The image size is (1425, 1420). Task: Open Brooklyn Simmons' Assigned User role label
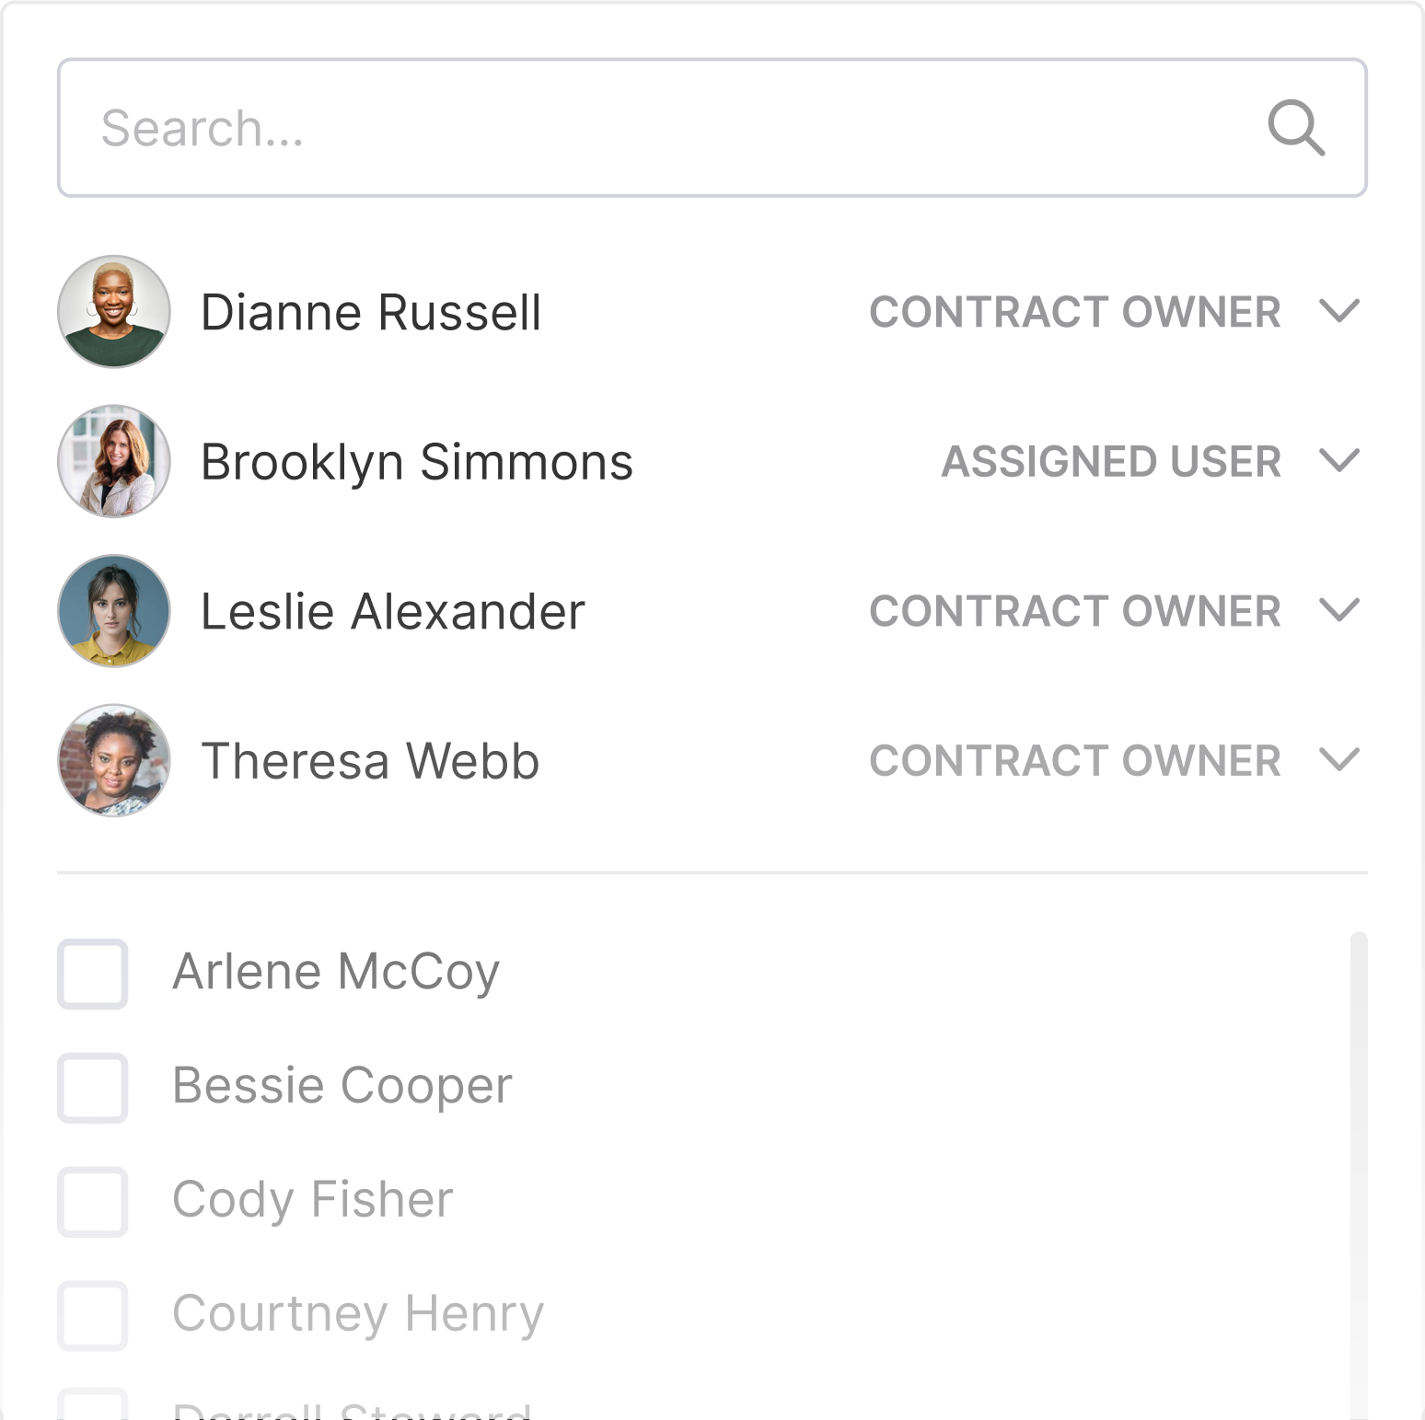coord(1110,461)
